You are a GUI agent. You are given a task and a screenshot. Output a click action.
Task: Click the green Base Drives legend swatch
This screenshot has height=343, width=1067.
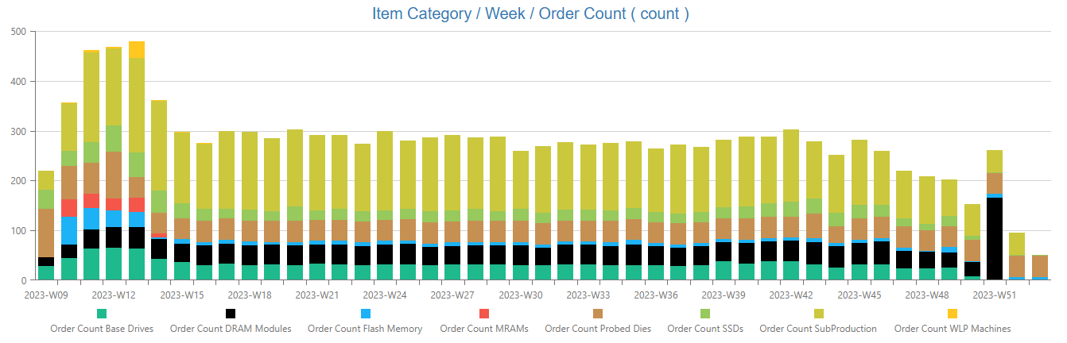(102, 314)
